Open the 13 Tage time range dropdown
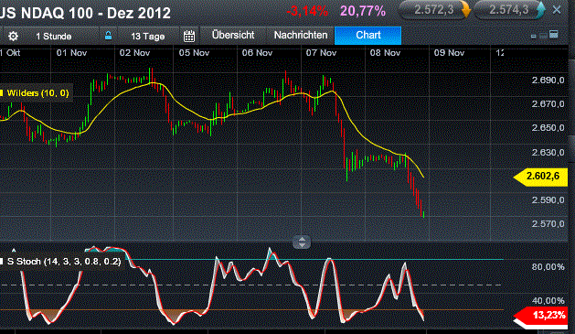Viewport: 575px width, 334px height. [x=148, y=37]
